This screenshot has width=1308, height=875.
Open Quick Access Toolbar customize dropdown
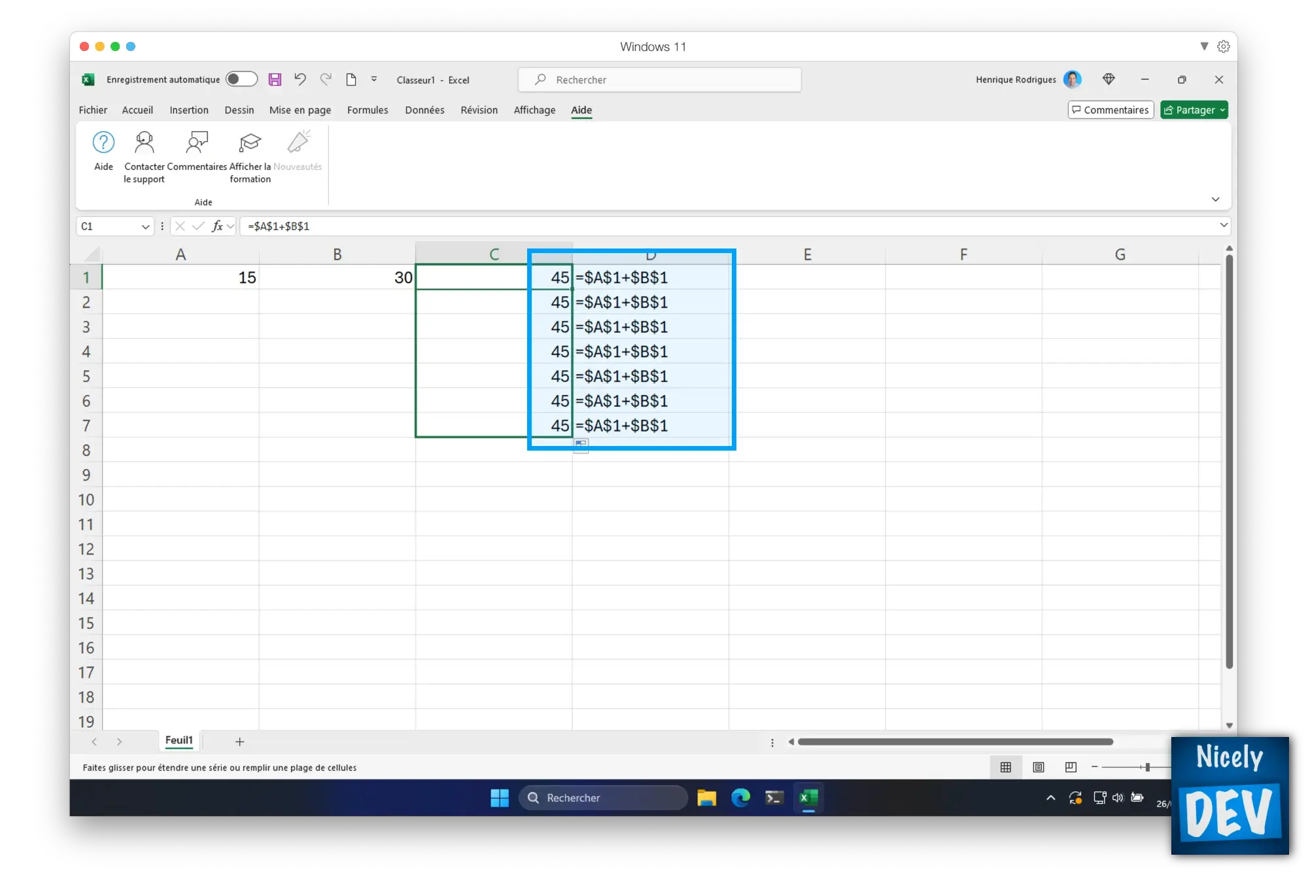pyautogui.click(x=374, y=79)
